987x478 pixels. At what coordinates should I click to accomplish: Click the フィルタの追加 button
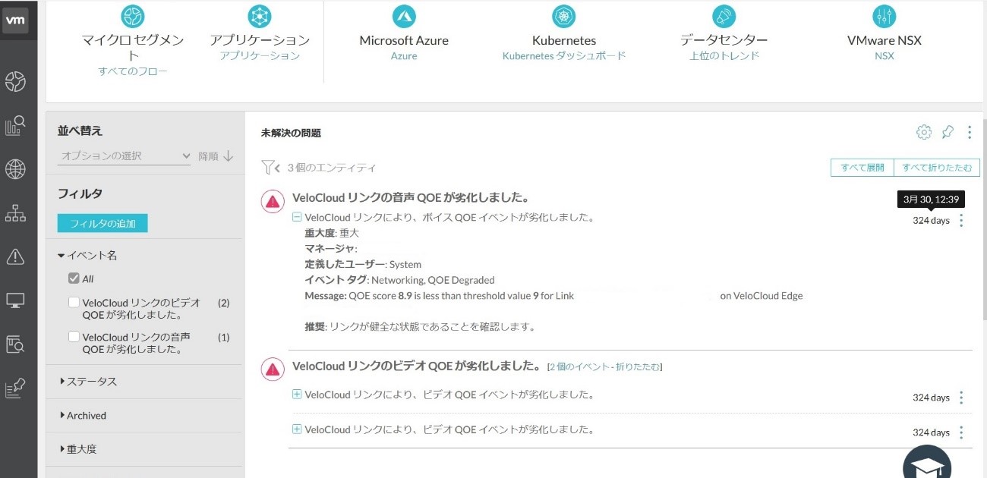tap(102, 224)
